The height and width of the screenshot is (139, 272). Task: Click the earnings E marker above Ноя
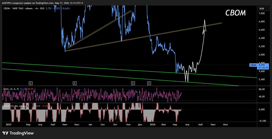click(133, 83)
